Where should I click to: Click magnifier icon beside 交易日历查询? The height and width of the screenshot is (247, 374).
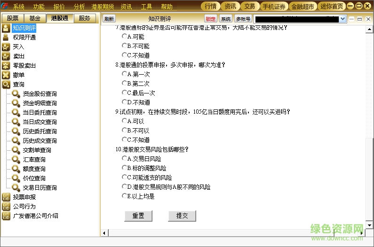tap(16, 188)
